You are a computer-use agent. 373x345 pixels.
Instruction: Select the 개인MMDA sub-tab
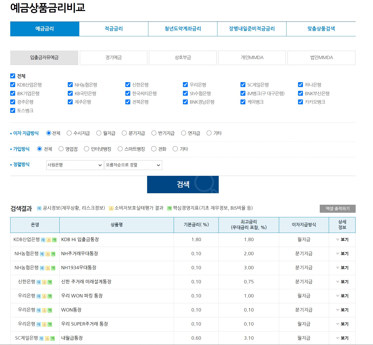[x=252, y=58]
